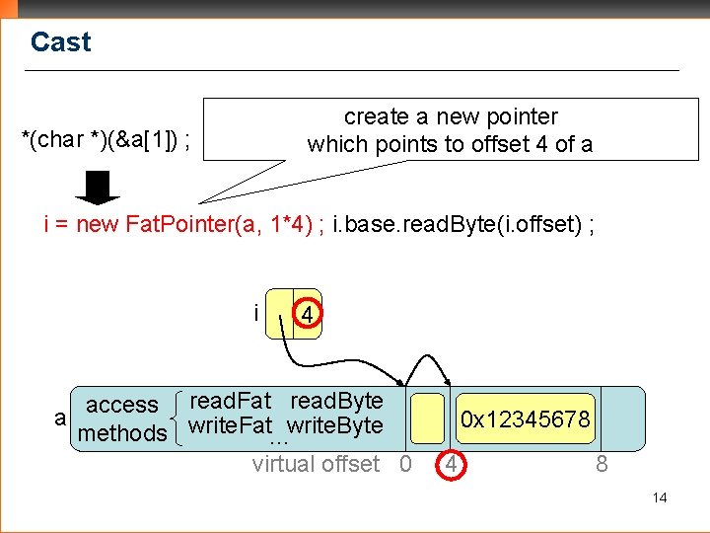Click the 'a' label left of block
Viewport: 710px width, 533px height.
click(x=60, y=418)
